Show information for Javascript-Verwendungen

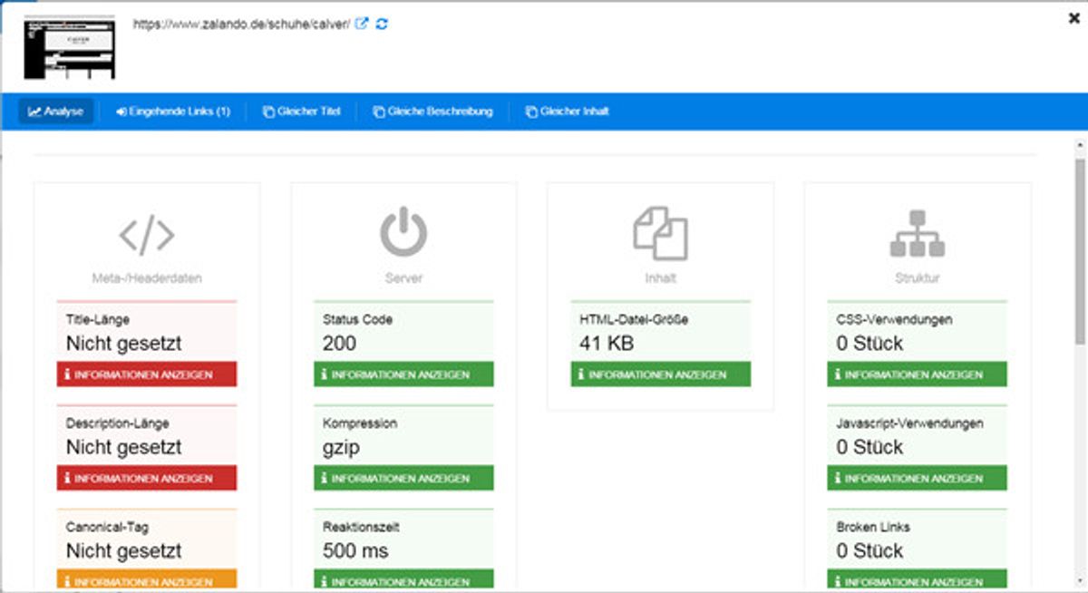point(918,478)
